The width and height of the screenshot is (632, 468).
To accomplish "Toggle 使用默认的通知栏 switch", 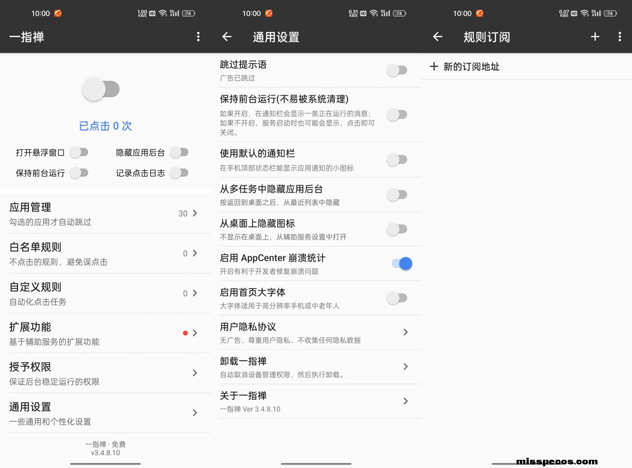I will tap(397, 160).
